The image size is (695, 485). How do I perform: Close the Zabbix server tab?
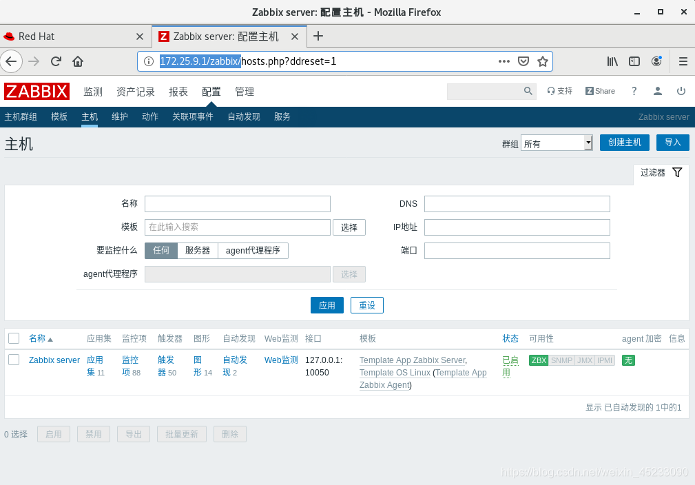295,37
